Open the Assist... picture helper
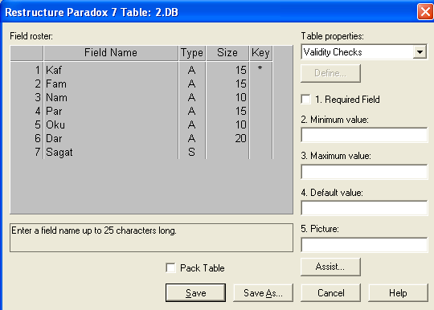434x310 pixels. click(x=330, y=267)
